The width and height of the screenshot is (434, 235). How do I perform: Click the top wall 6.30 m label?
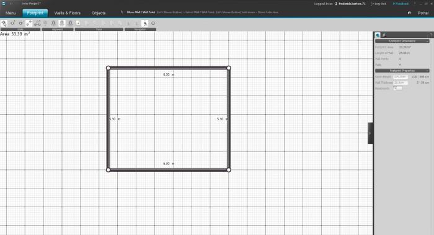click(169, 74)
